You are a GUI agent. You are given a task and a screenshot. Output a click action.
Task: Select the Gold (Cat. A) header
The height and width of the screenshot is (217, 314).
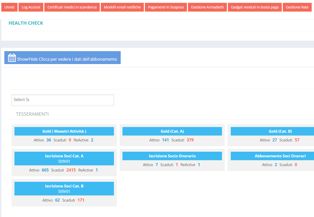(172, 131)
